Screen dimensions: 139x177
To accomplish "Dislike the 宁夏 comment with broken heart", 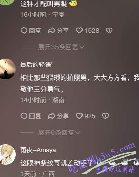I will pyautogui.click(x=109, y=31).
